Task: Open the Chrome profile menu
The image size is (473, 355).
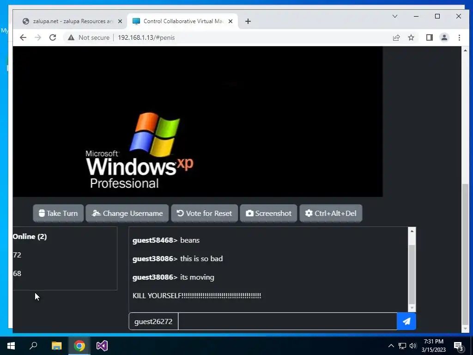Action: click(x=444, y=37)
